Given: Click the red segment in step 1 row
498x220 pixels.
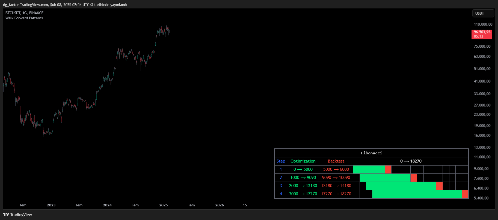Looking at the screenshot, I should click(x=388, y=169).
